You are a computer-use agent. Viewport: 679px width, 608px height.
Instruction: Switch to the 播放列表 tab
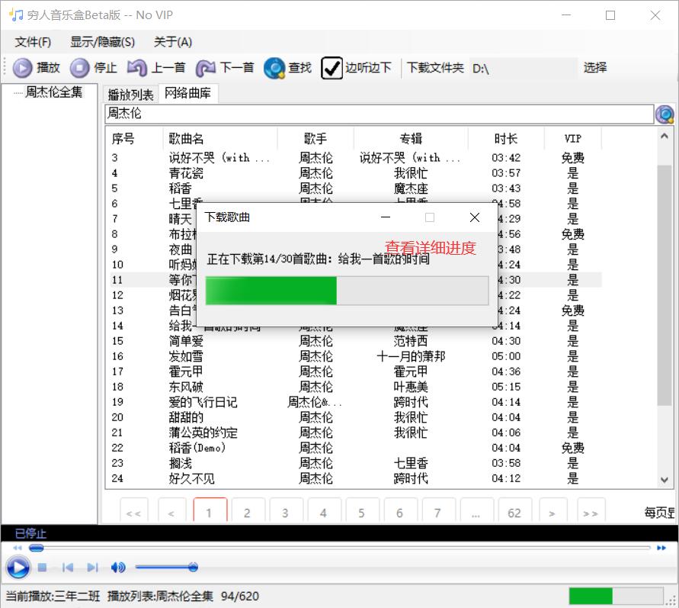[x=130, y=95]
